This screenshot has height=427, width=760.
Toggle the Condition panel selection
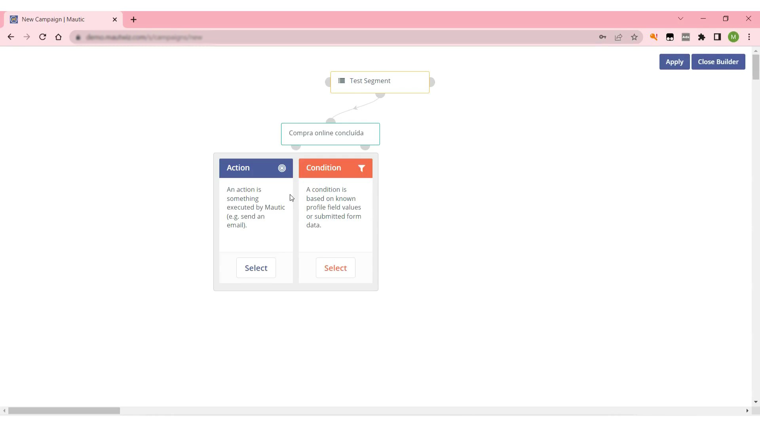click(x=336, y=267)
